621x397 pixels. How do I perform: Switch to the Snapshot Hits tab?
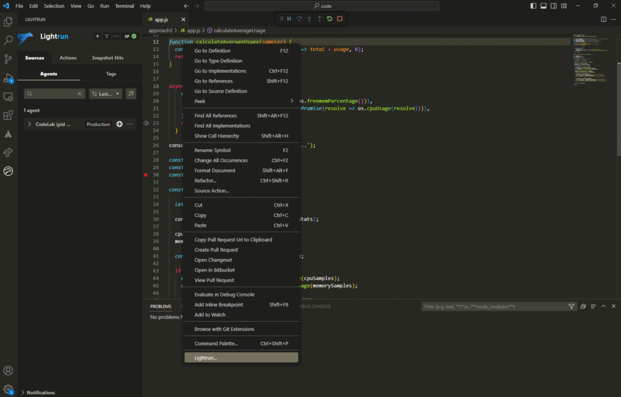point(107,58)
